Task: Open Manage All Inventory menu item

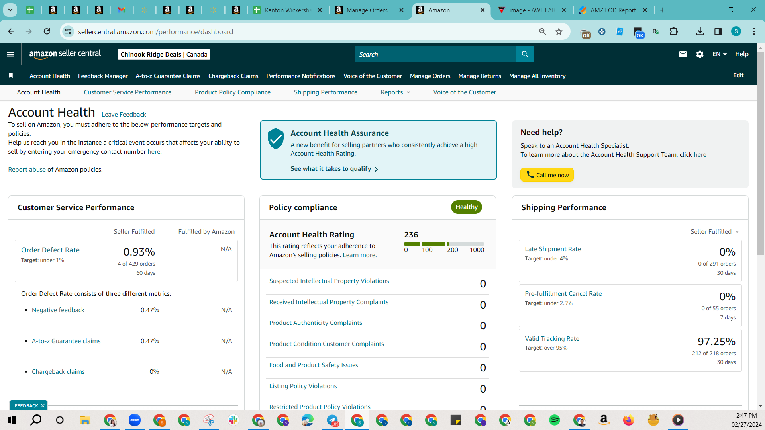Action: click(x=537, y=76)
